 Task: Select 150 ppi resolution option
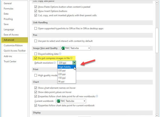click(x=67, y=78)
